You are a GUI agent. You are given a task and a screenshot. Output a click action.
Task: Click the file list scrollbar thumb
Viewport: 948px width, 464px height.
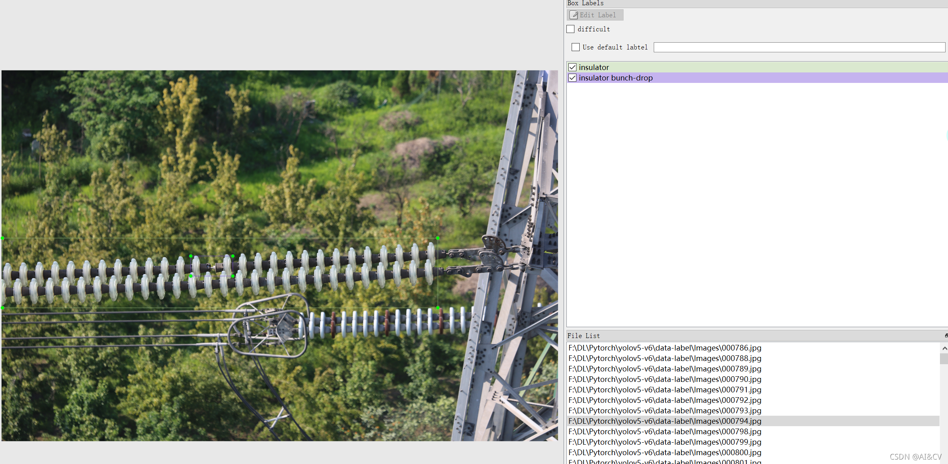pyautogui.click(x=944, y=359)
